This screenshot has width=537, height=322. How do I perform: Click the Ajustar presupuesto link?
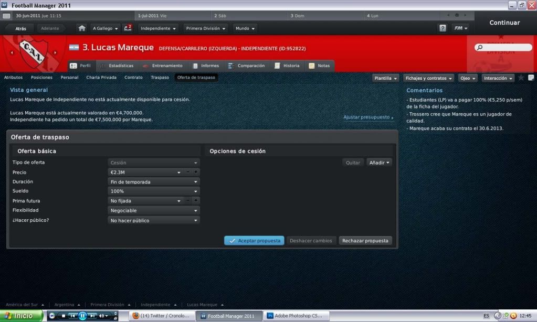(x=368, y=117)
